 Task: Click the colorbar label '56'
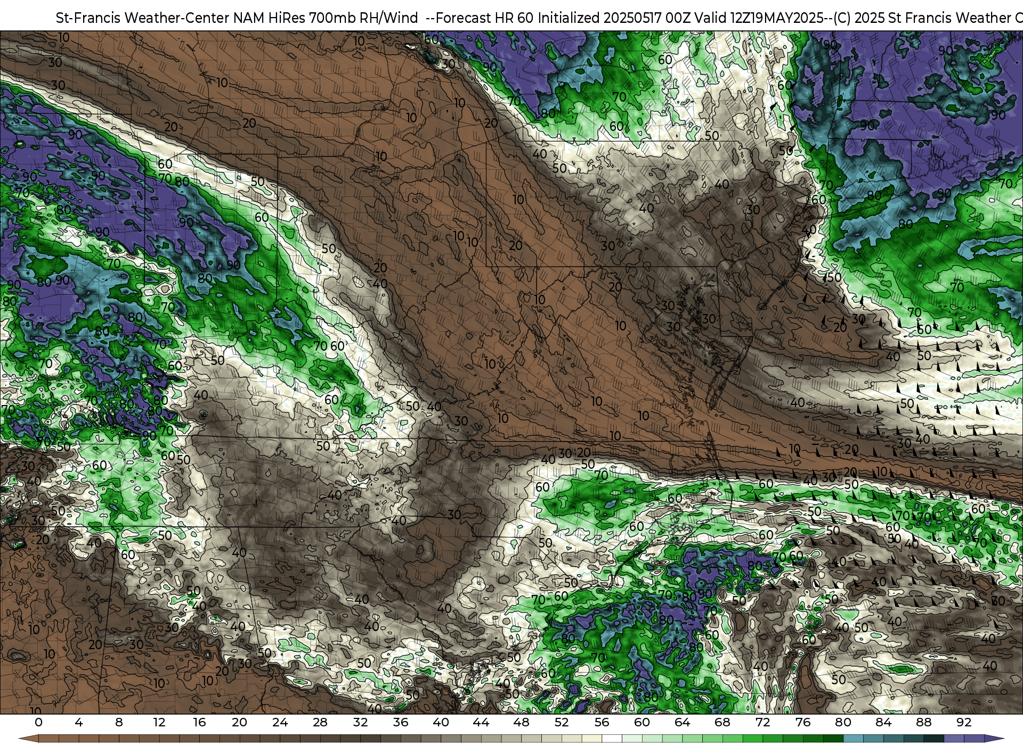click(x=602, y=723)
